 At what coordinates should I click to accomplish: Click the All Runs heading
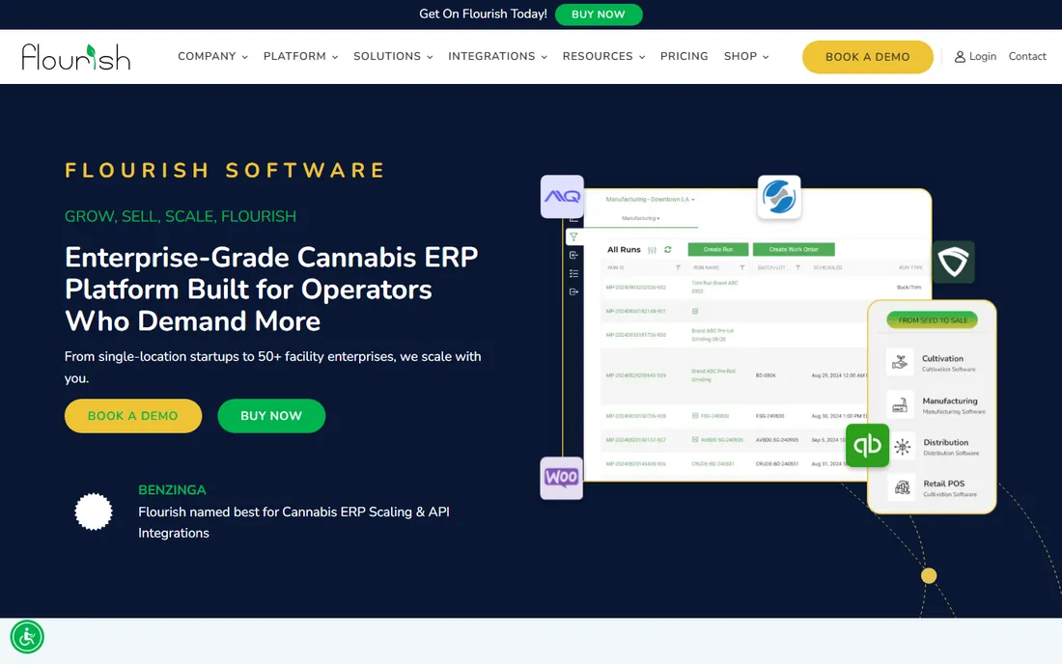[x=624, y=250]
